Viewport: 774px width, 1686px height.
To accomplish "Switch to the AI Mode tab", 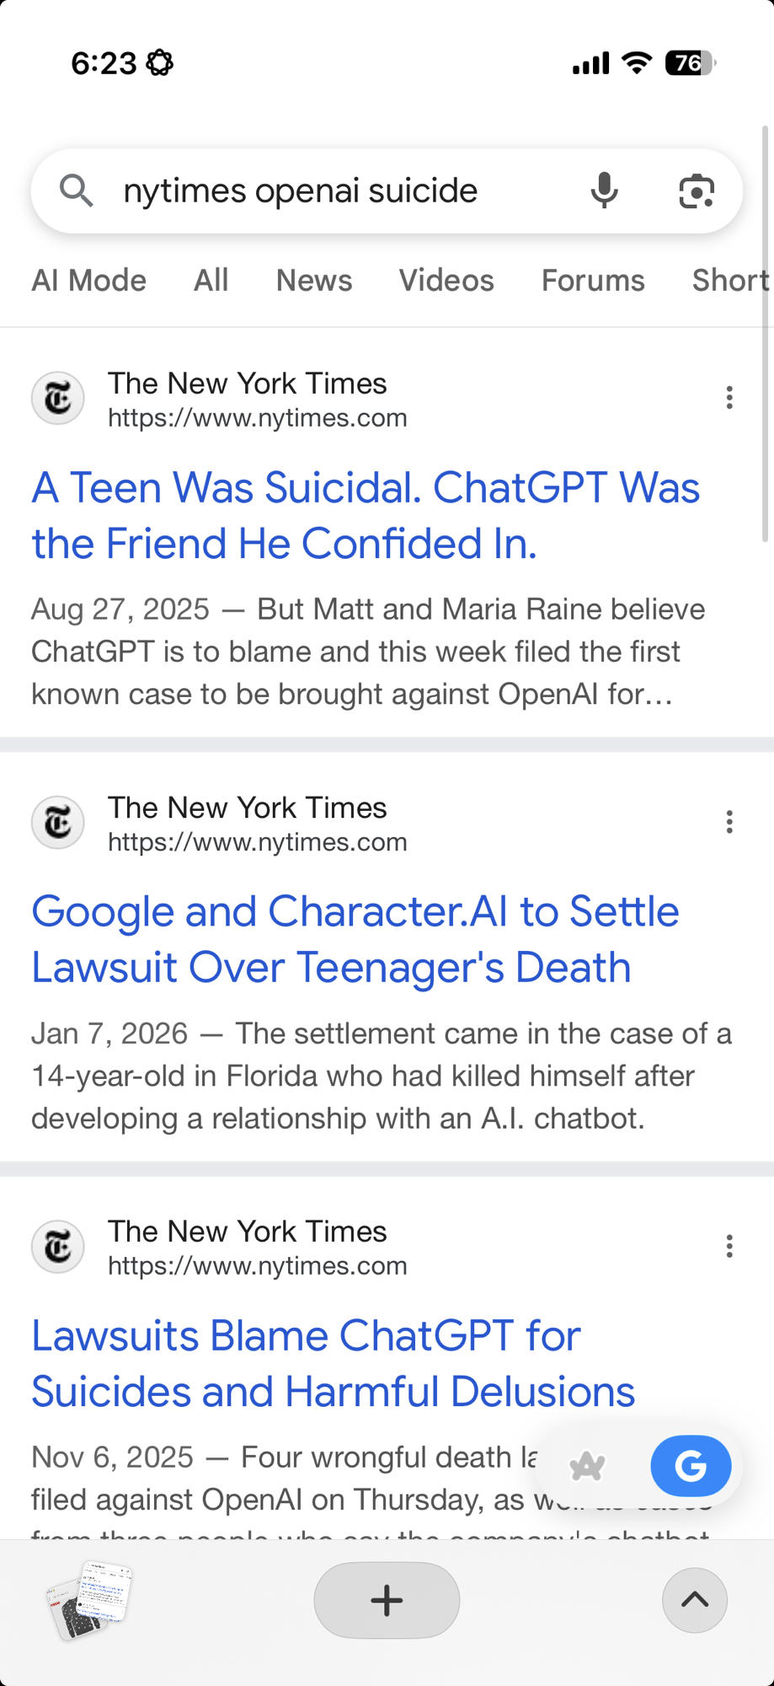I will pos(88,281).
